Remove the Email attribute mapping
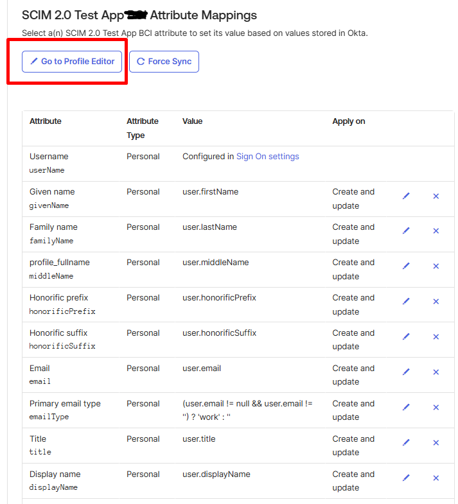 436,372
